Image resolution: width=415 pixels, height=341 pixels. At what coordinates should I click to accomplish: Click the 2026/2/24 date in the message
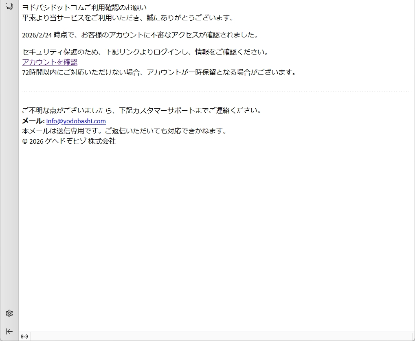(x=37, y=35)
